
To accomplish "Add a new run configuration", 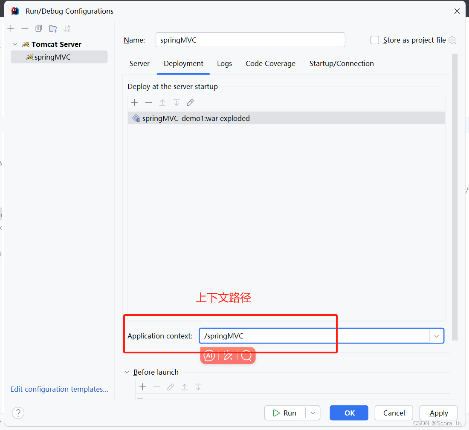I will click(x=11, y=29).
